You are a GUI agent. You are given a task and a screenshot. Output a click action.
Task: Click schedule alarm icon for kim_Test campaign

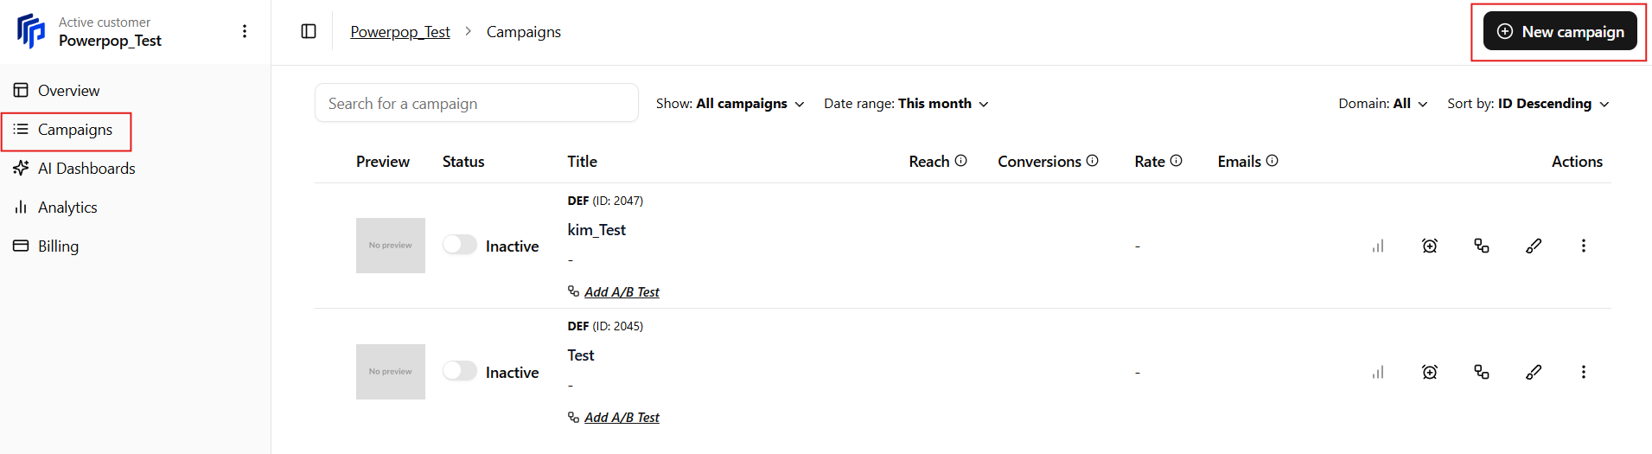coord(1430,246)
